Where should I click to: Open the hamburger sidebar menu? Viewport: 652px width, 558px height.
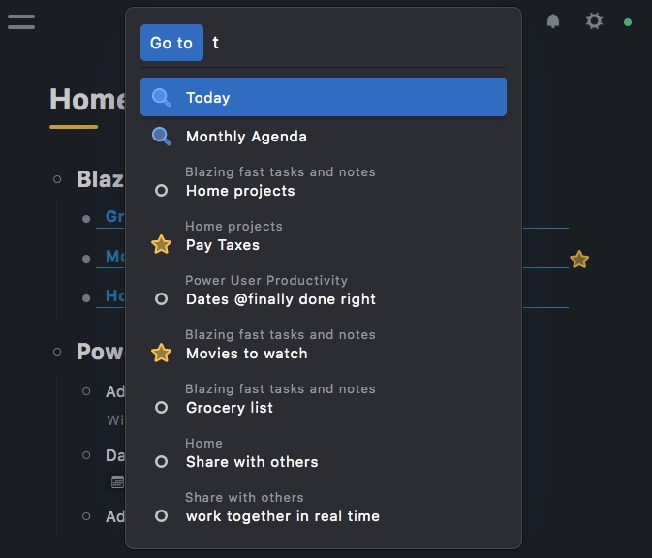click(x=21, y=21)
